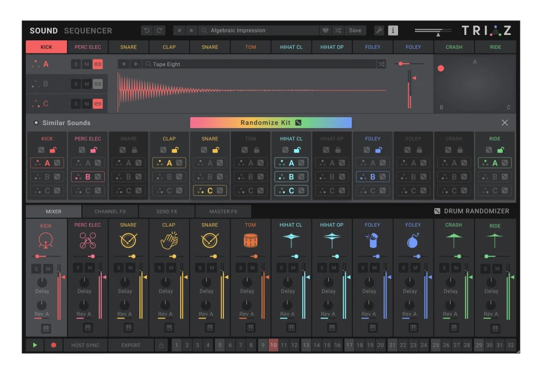The height and width of the screenshot is (374, 542).
Task: Start playback with the green play button
Action: click(35, 345)
